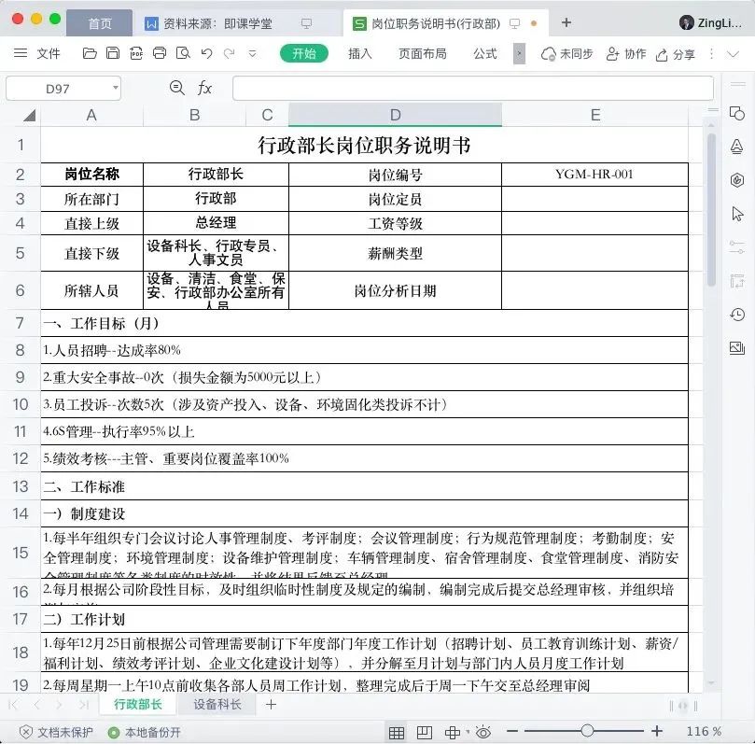755x744 pixels.
Task: Open the shapes panel in right sidebar
Action: [x=736, y=114]
